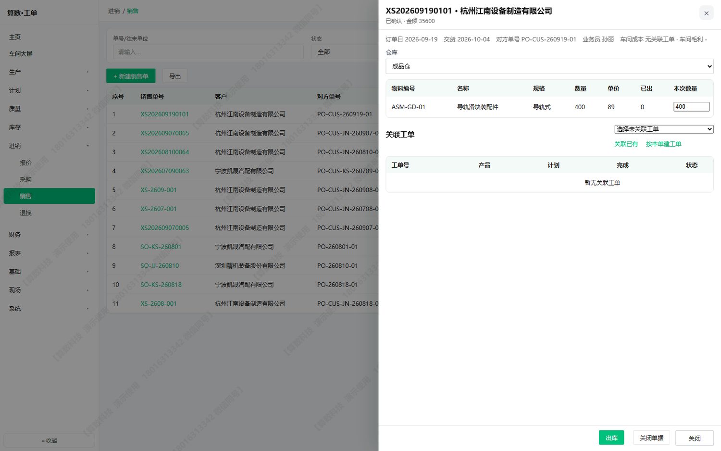Open sales order SO-KS-260801 link
Screen dimensions: 721x451
click(161, 247)
